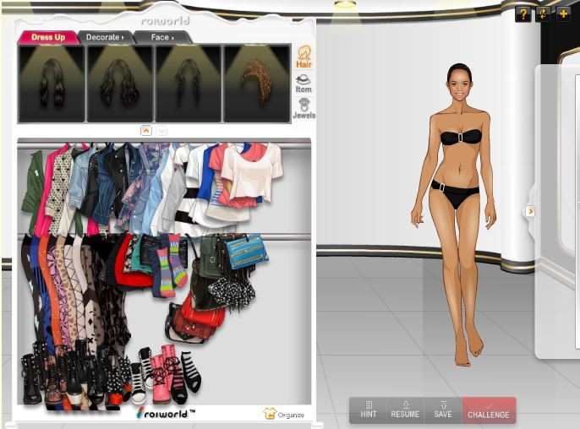Image resolution: width=580 pixels, height=429 pixels.
Task: Select the teal studded clutch bag
Action: click(x=247, y=253)
